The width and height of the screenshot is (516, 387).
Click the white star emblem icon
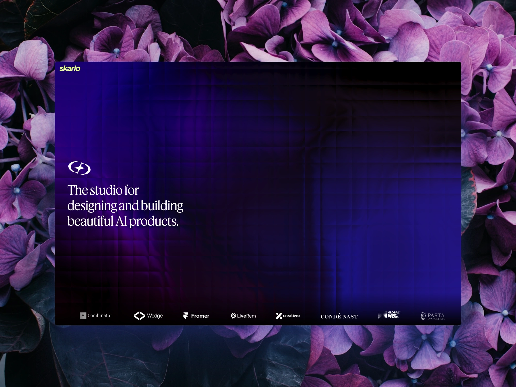click(79, 168)
